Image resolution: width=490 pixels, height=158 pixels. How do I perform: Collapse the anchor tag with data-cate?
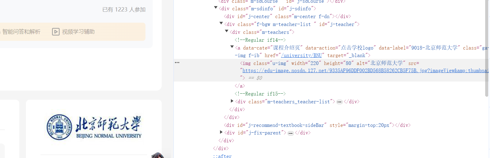[x=232, y=47]
